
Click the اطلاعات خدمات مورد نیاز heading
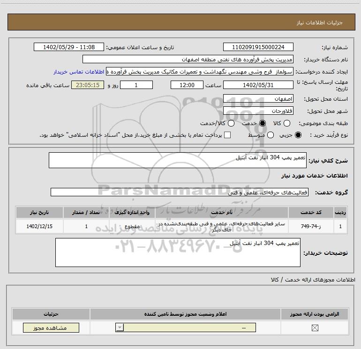coord(314,176)
